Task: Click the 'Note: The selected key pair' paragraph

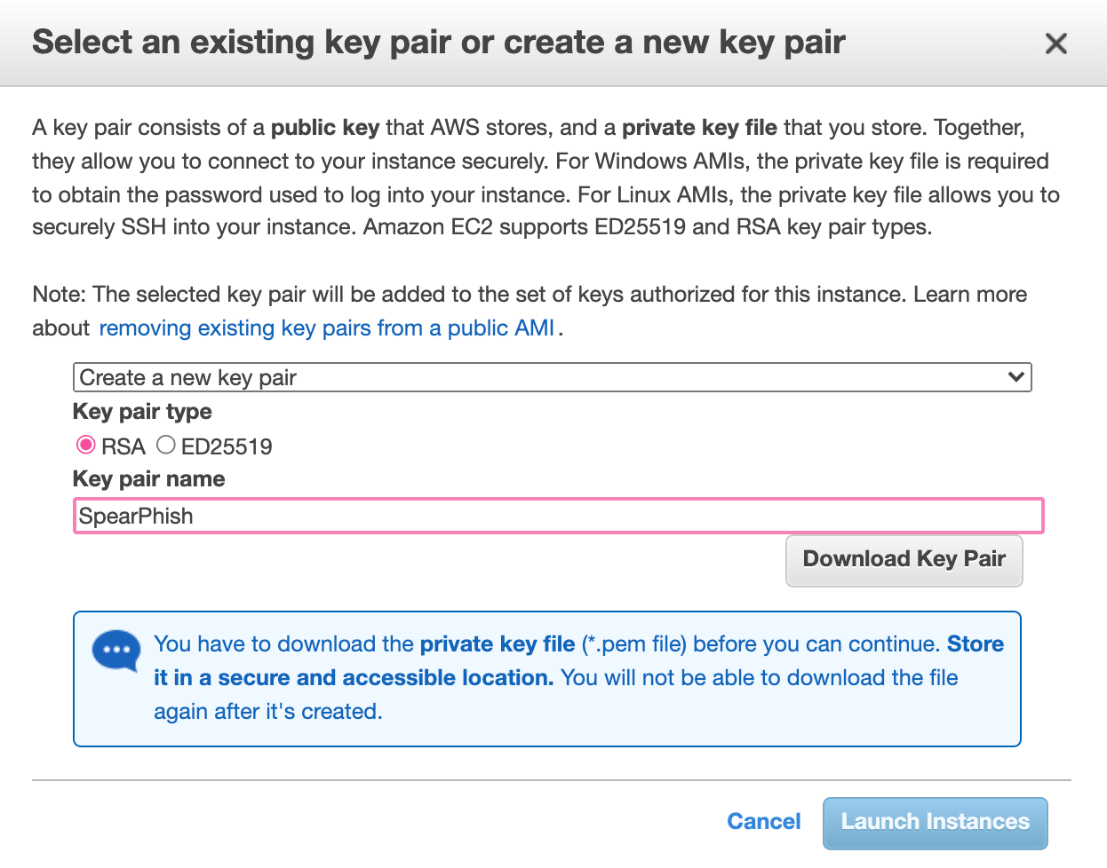Action: click(530, 295)
